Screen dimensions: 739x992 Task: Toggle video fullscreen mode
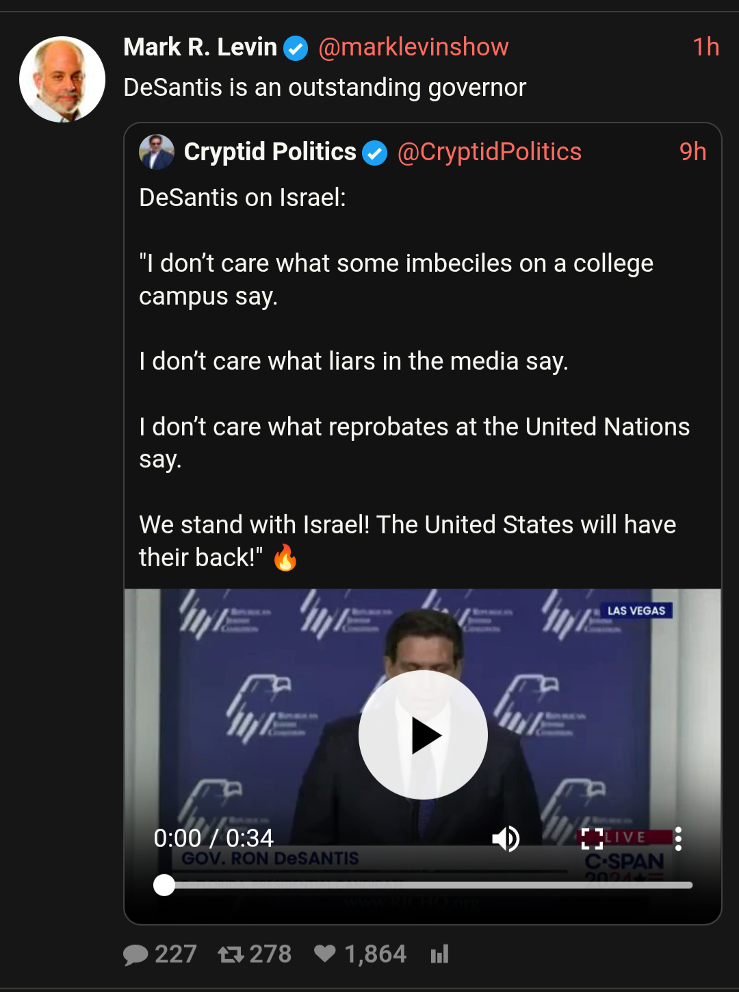tap(592, 839)
